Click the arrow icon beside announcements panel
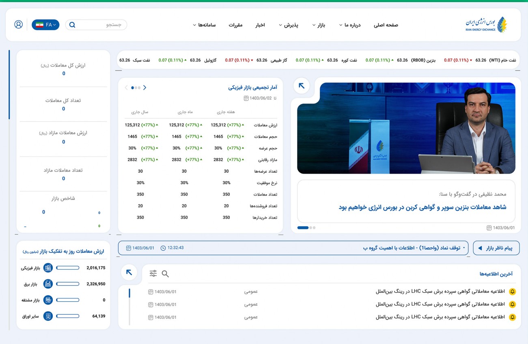Screen dimensions: 528x344 129,273
